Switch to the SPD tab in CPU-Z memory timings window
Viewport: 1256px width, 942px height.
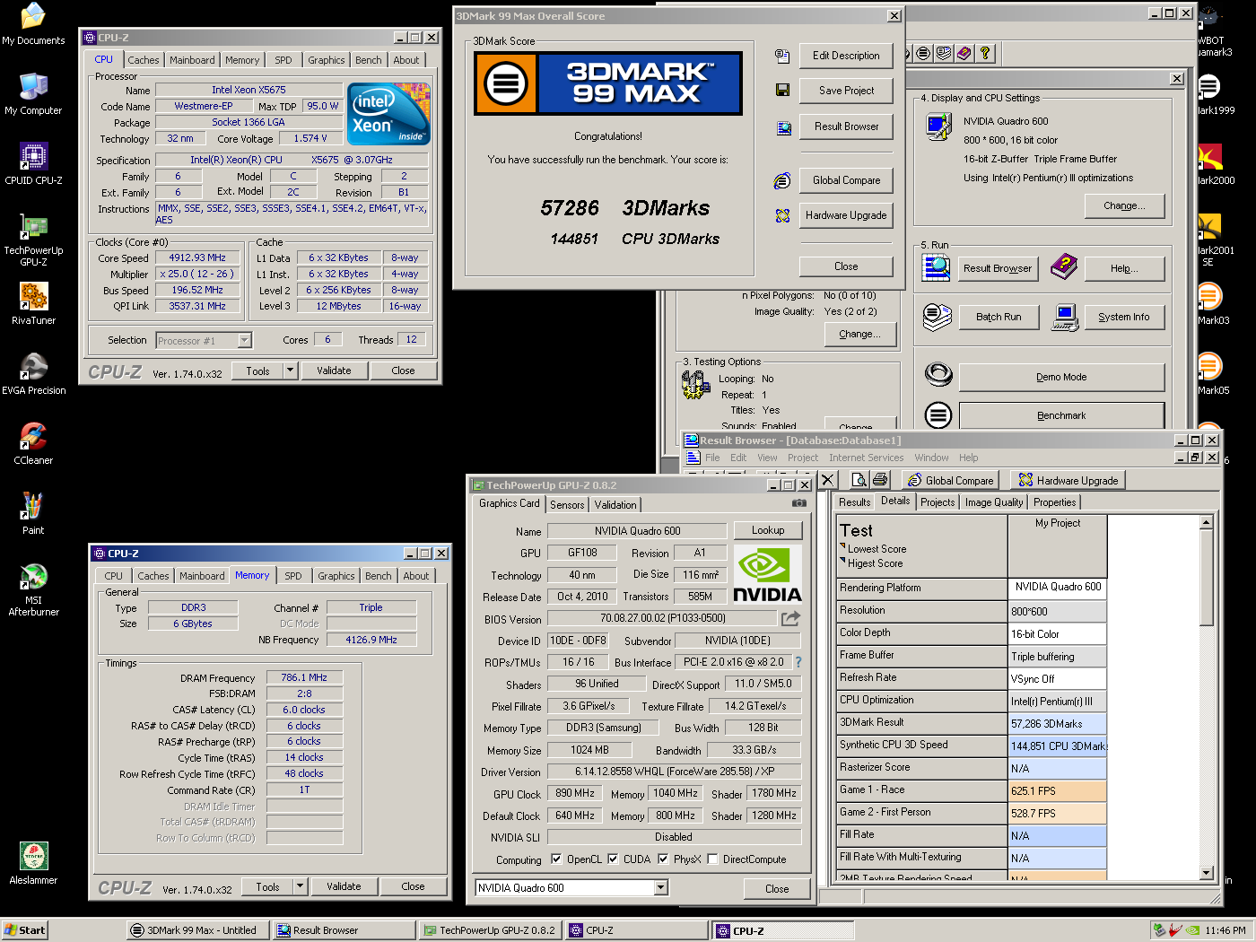tap(293, 576)
